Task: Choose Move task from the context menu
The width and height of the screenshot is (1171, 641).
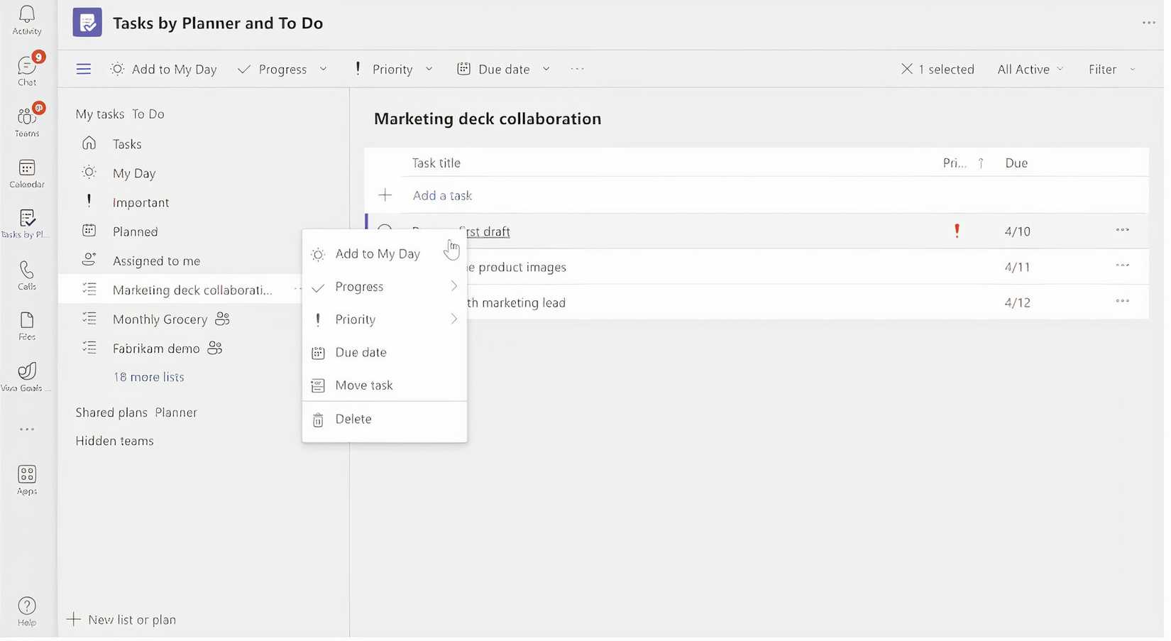Action: (364, 385)
